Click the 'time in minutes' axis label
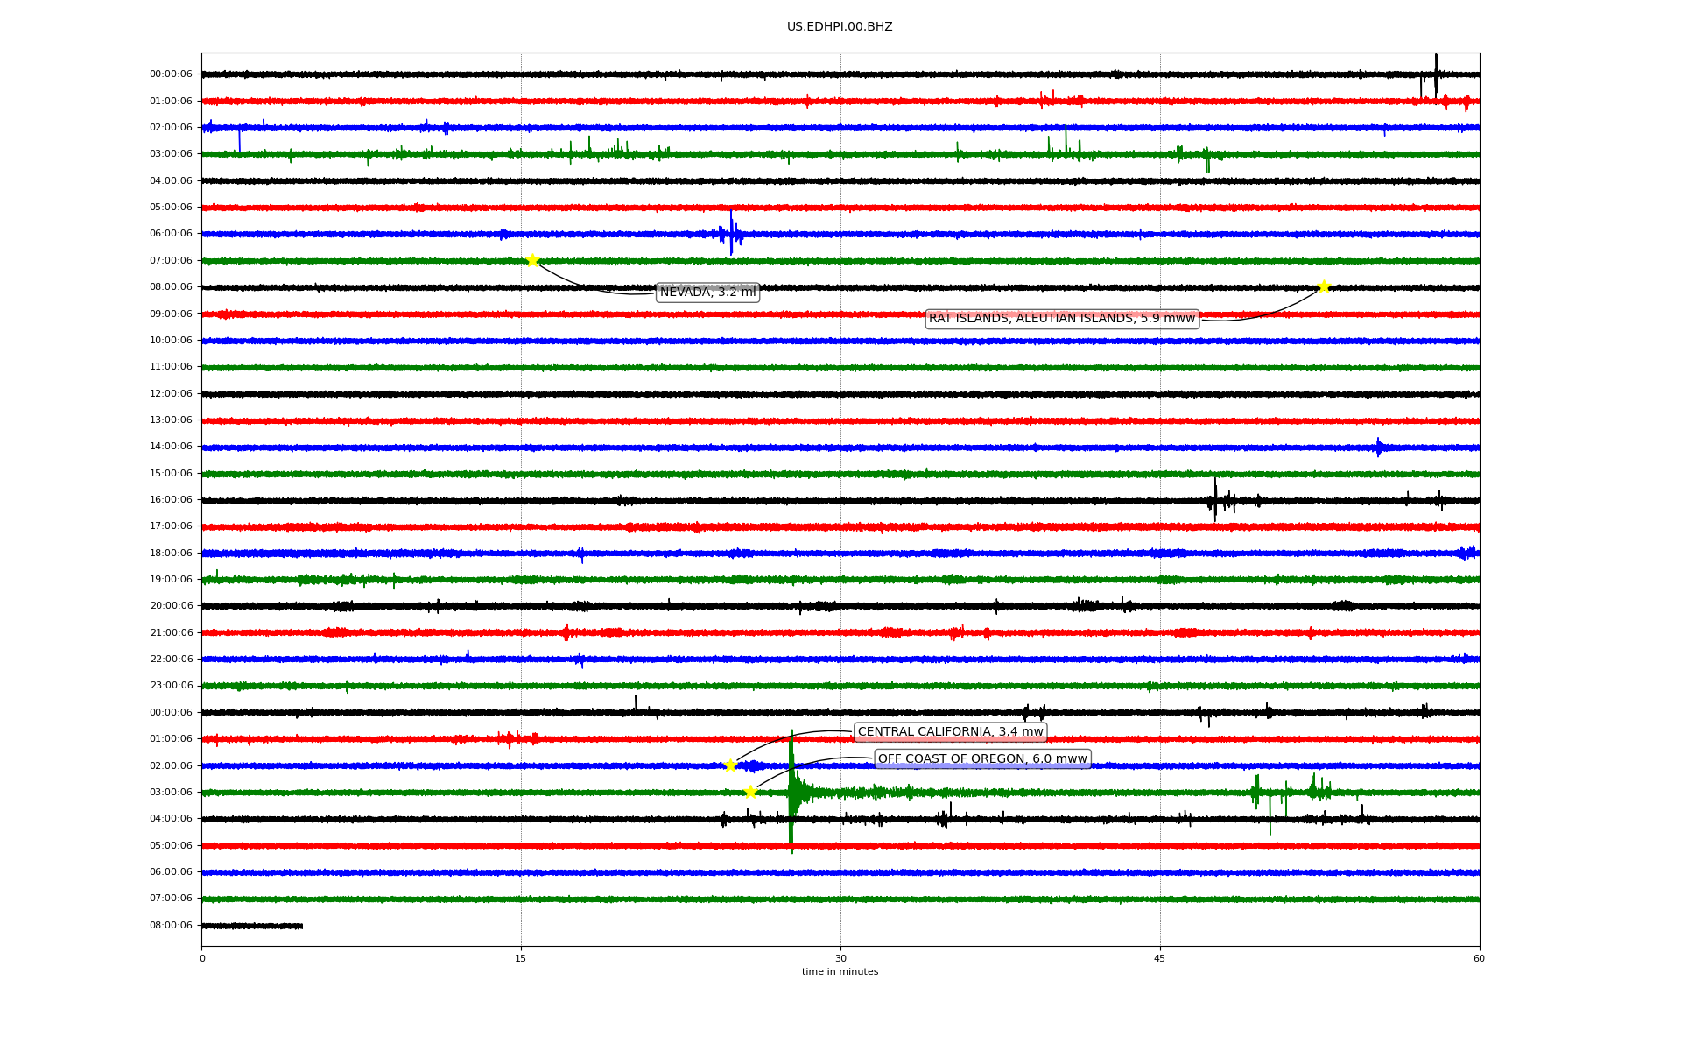The width and height of the screenshot is (1681, 1051). 840,971
